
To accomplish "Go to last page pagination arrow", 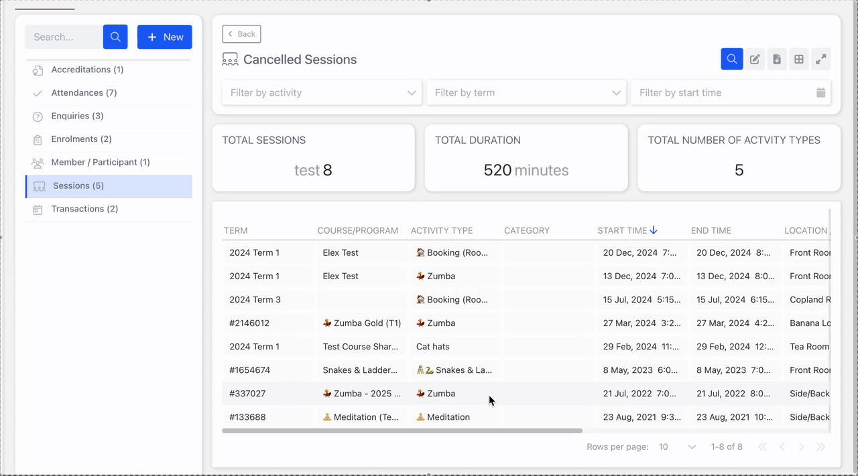I will (821, 447).
